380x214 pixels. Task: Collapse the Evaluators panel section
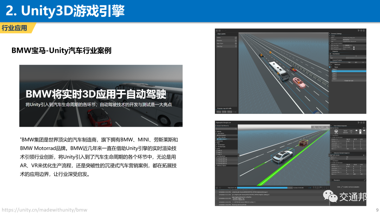tap(331, 180)
